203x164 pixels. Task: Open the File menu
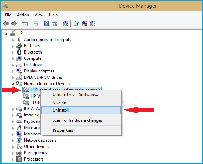pyautogui.click(x=8, y=15)
